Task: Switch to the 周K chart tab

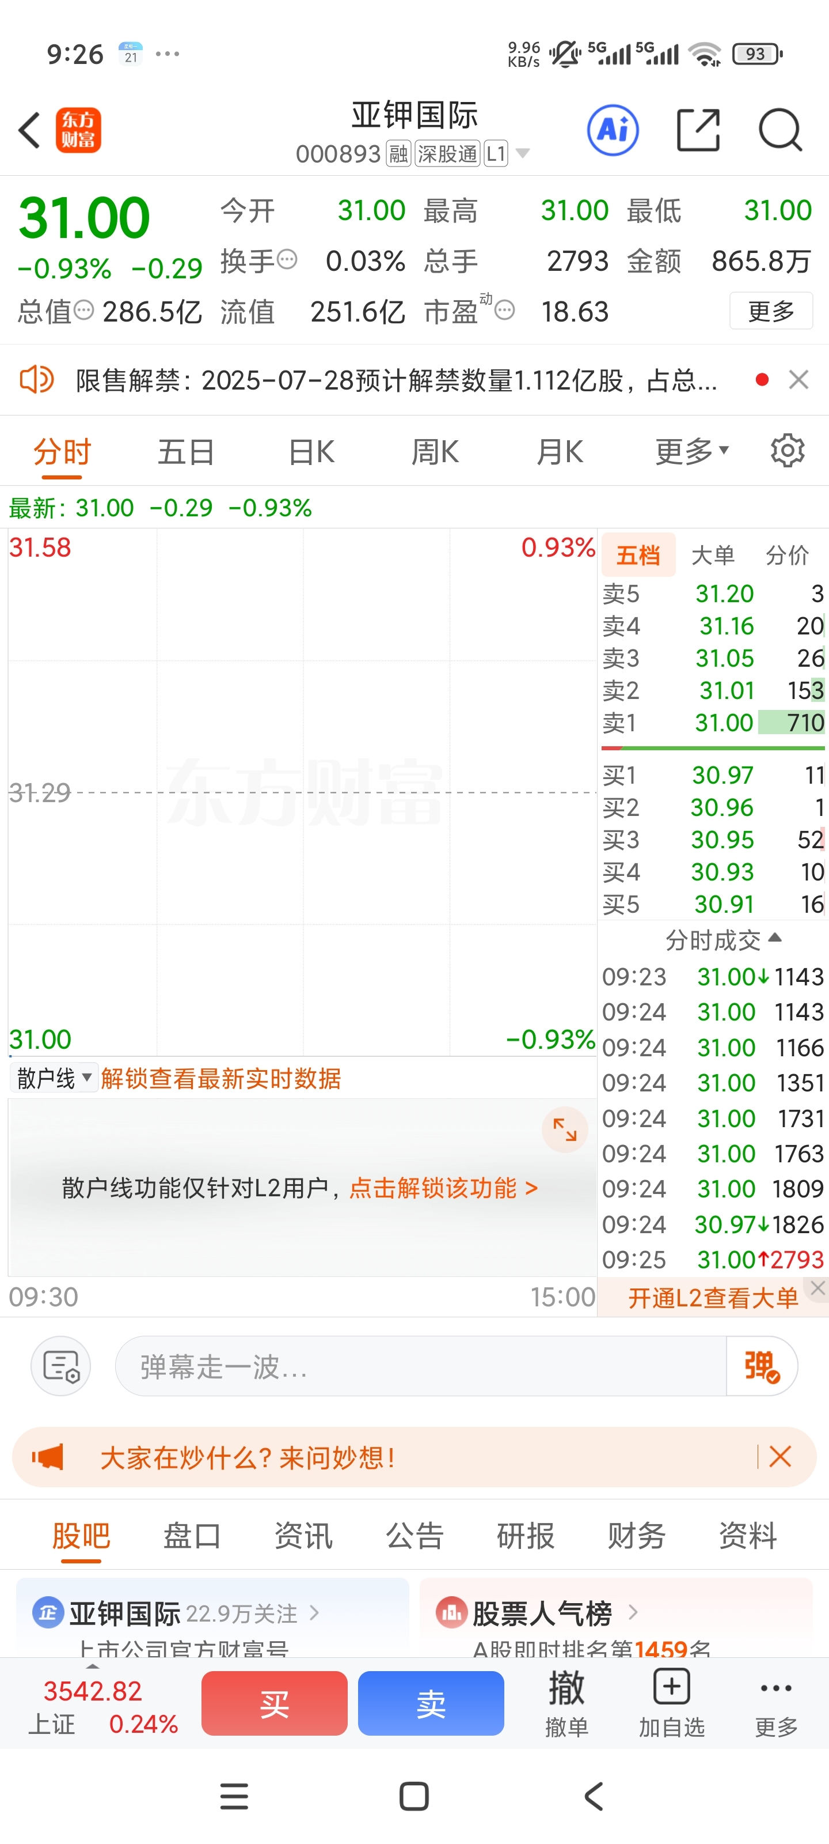Action: [x=435, y=452]
